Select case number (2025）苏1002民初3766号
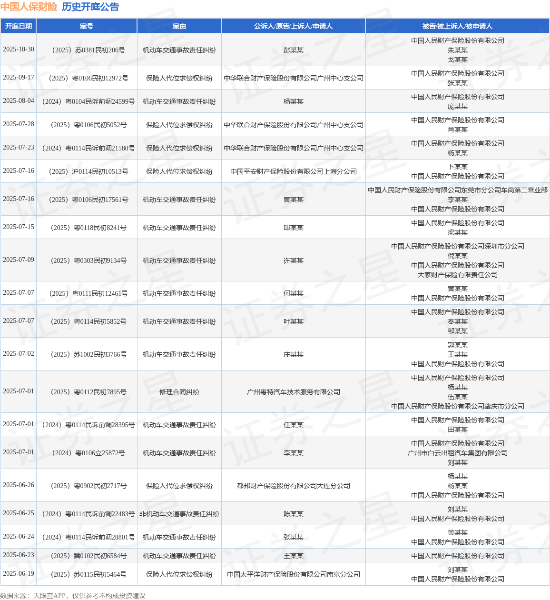 (x=87, y=354)
